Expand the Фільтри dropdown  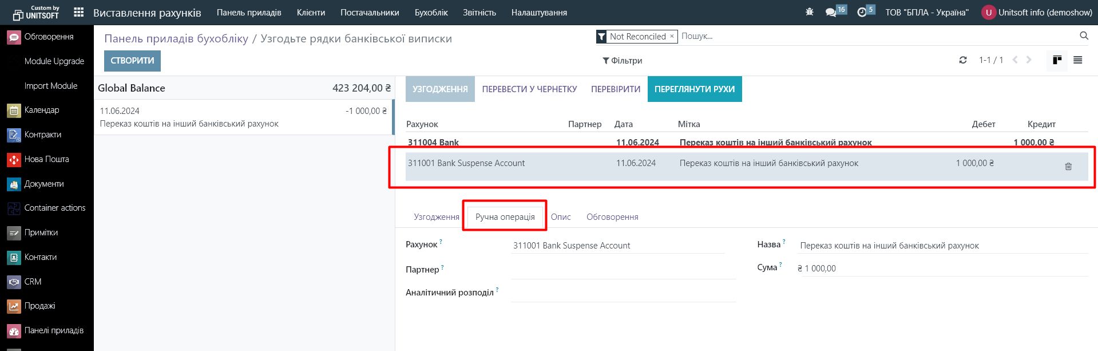pos(622,61)
